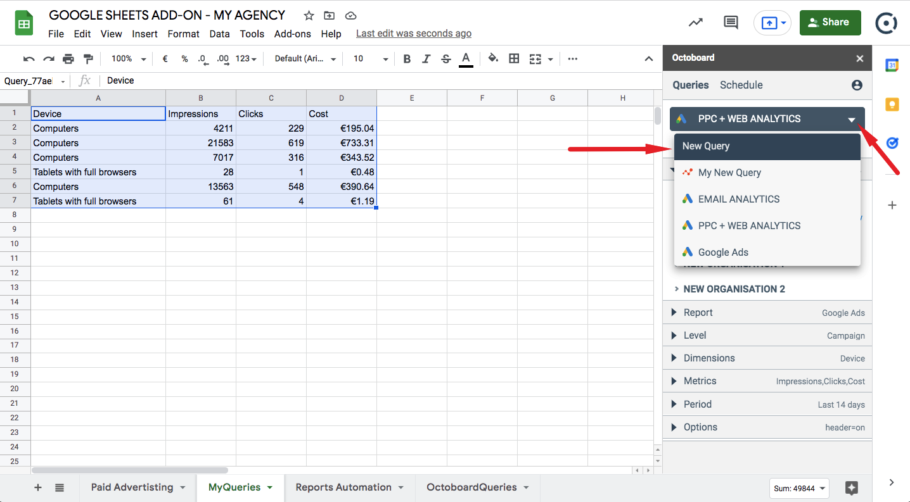Open the Format menu
The image size is (910, 502).
[184, 34]
